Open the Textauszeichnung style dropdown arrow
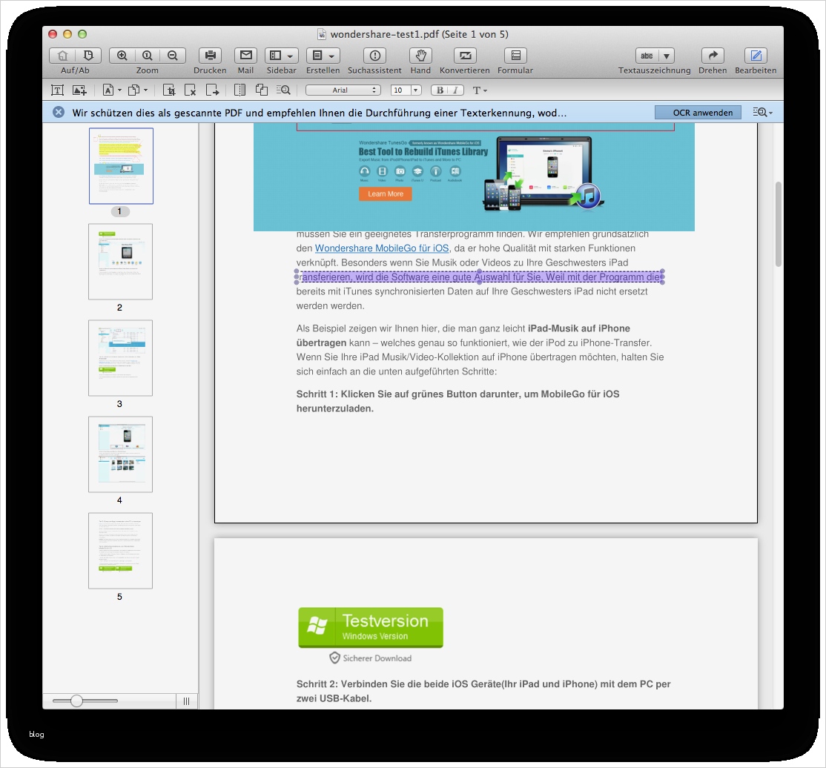 tap(667, 56)
